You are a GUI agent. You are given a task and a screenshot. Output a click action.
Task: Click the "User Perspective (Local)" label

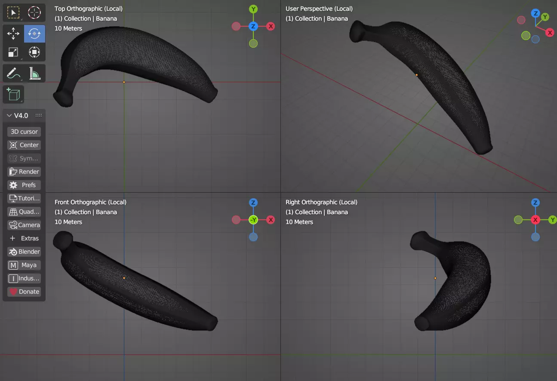point(319,9)
